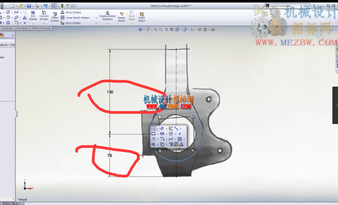
Task: Activate the Offset Entities tool
Action: 55,17
